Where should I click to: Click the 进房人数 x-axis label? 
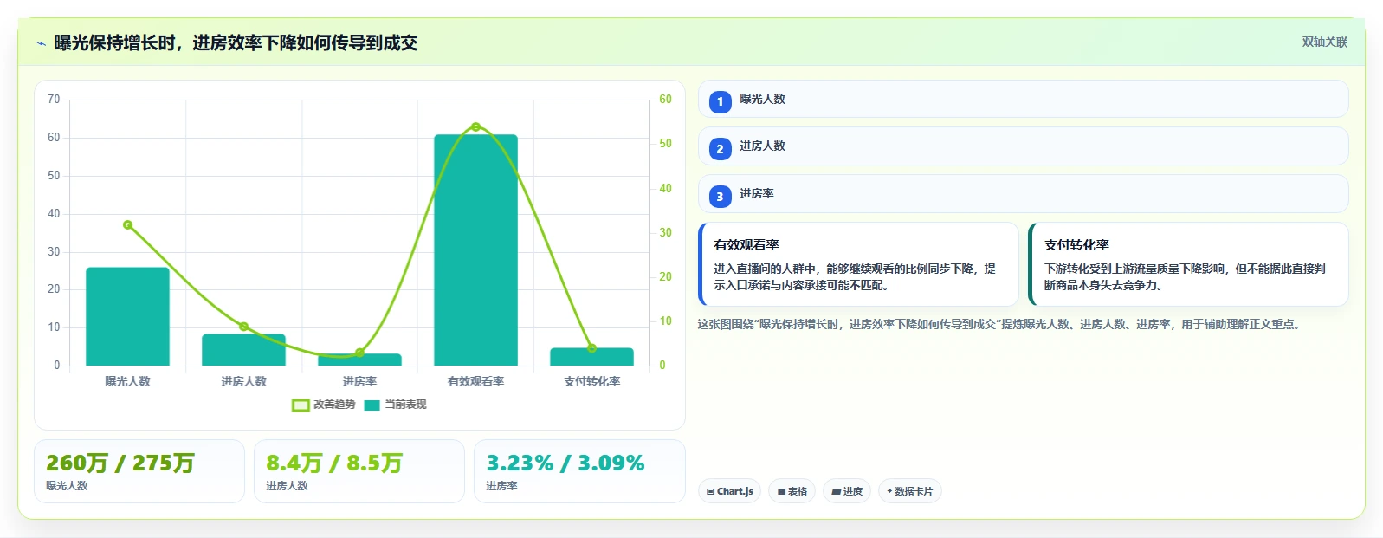tap(243, 381)
